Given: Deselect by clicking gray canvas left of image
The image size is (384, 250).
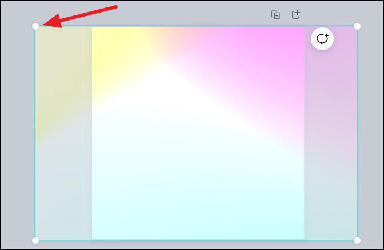Looking at the screenshot, I should tap(17, 133).
